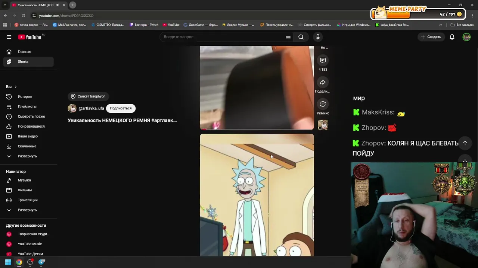Open the Windows Start menu

coord(8,262)
